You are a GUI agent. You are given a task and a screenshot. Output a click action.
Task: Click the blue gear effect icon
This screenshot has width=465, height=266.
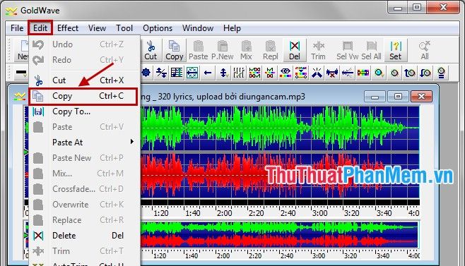coord(146,73)
